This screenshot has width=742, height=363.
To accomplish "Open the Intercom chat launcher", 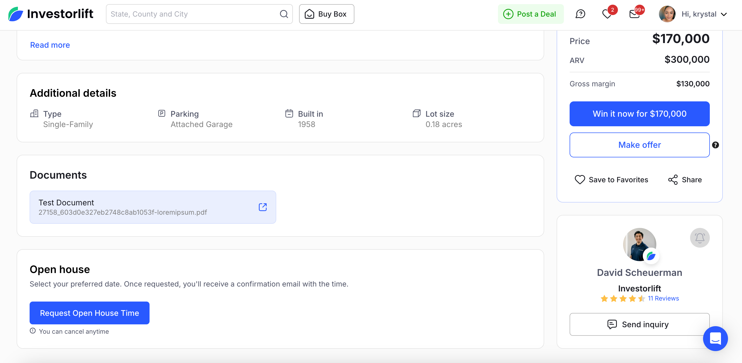I will (715, 338).
